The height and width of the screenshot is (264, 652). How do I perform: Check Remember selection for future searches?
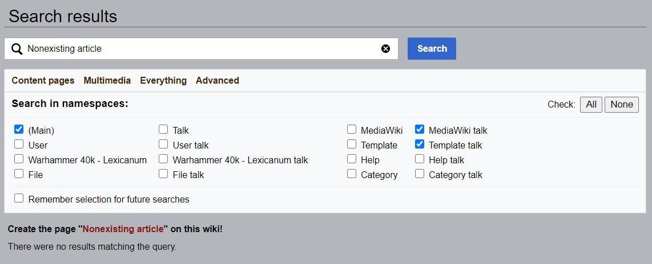pos(19,199)
